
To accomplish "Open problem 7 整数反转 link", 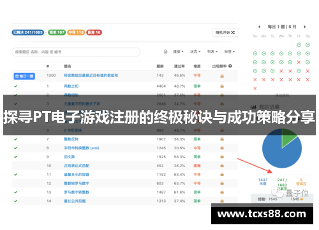I will (x=71, y=139).
